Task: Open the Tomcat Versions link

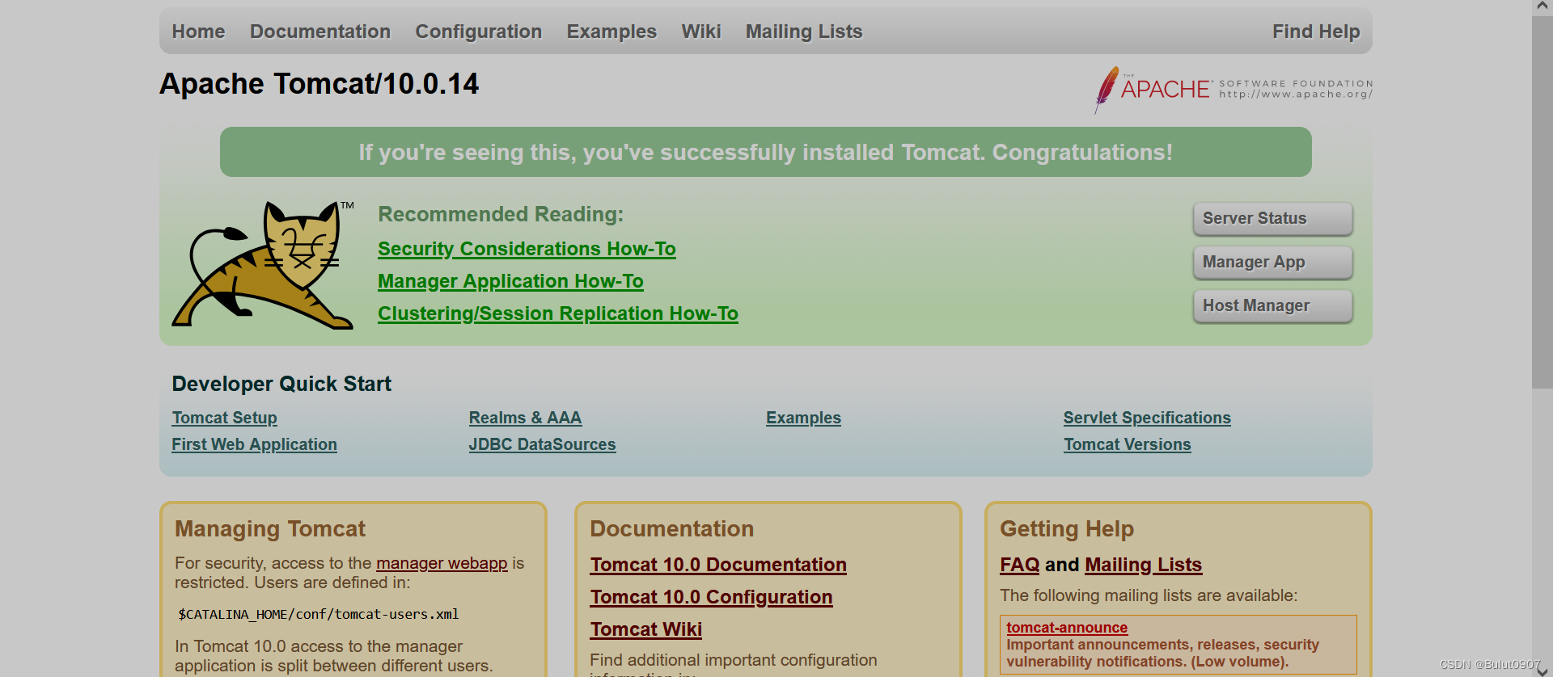Action: coord(1127,444)
